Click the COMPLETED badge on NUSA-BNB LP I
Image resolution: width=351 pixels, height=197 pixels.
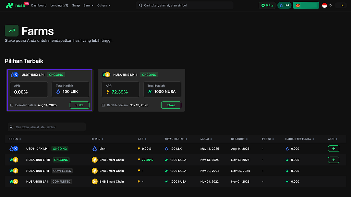point(61,181)
